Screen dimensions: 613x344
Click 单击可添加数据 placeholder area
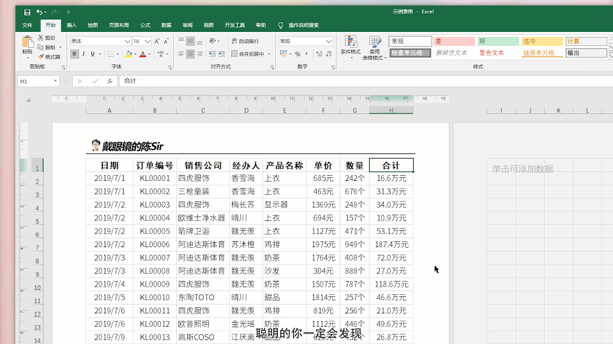pos(522,169)
